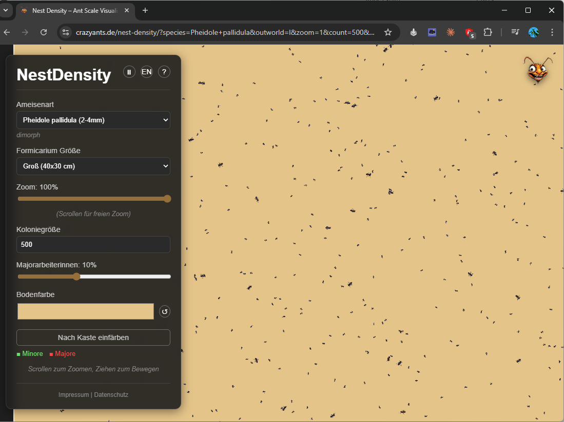
Task: Open the Impressum link
Action: point(73,394)
